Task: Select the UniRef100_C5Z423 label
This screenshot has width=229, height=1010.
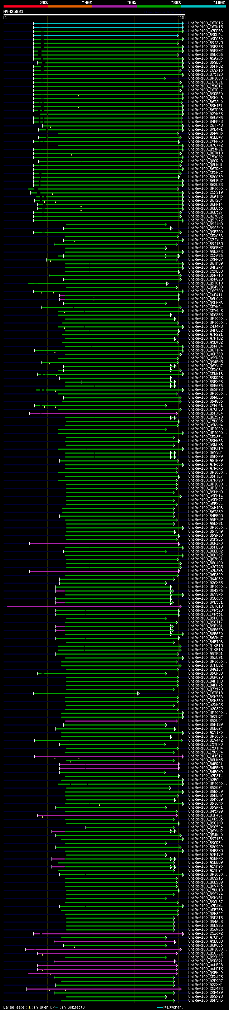Action: (x=205, y=989)
